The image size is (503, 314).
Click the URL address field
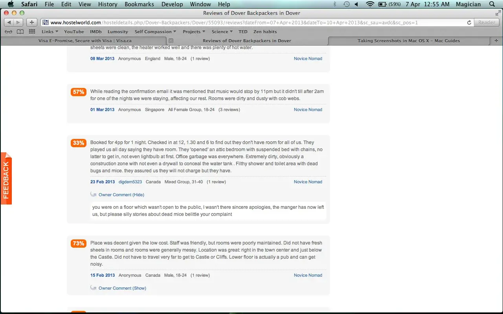[x=253, y=23]
